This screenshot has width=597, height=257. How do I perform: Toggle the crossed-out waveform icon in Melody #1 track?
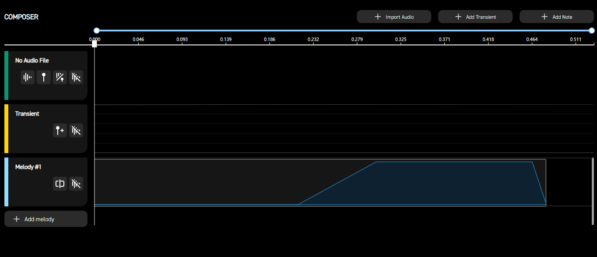point(76,184)
